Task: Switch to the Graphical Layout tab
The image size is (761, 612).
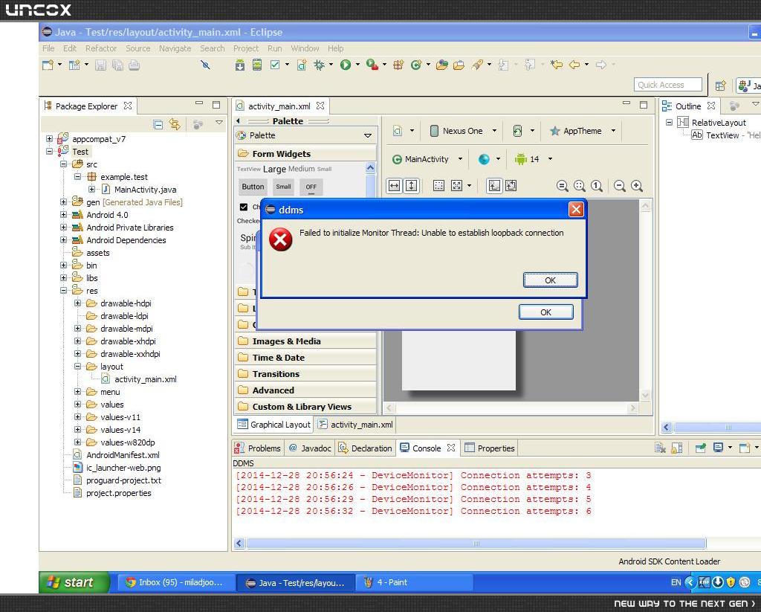Action: (x=273, y=425)
